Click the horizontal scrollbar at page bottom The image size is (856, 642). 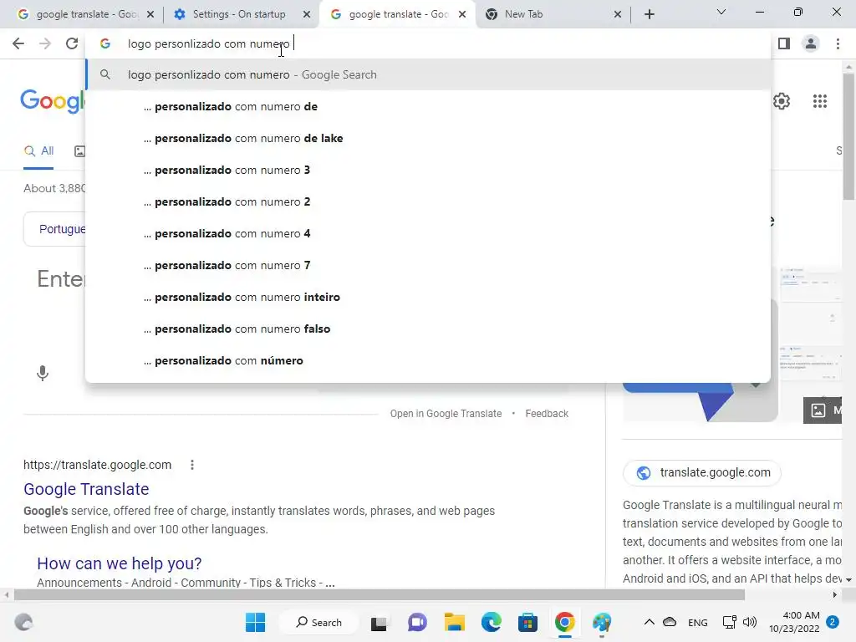pyautogui.click(x=380, y=595)
